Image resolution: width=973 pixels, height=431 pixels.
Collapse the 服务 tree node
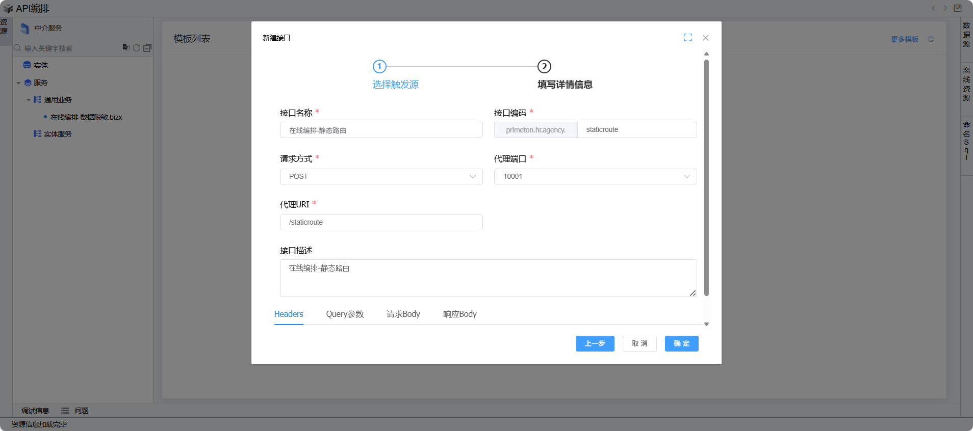click(19, 83)
